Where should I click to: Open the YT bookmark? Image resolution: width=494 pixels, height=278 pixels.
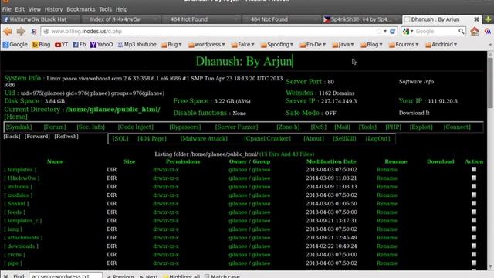click(62, 45)
